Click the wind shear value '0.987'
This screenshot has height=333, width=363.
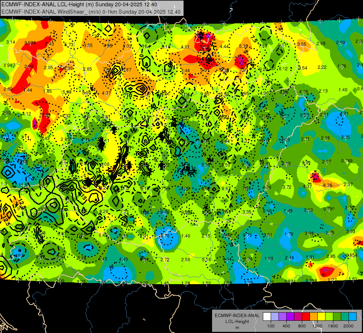click(10, 65)
